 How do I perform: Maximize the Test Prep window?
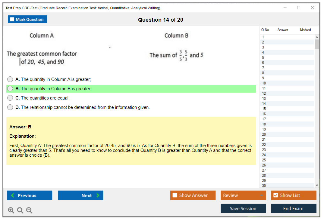(x=299, y=8)
